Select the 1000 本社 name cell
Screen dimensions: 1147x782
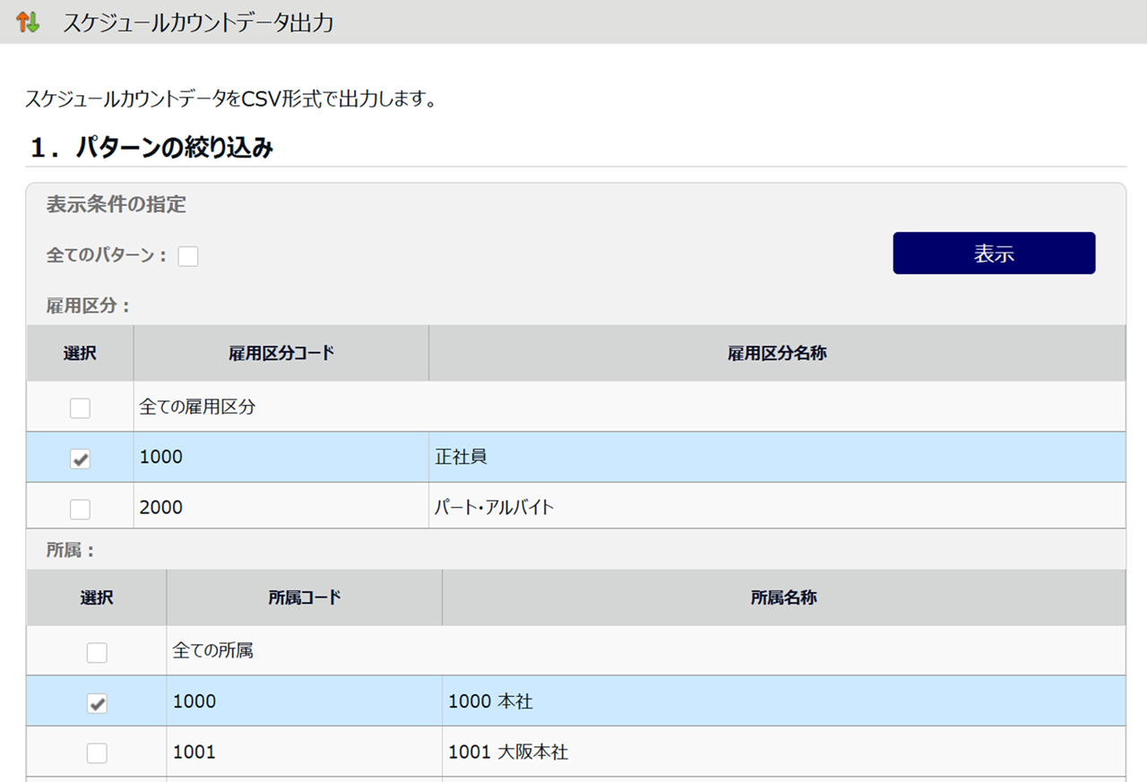coord(491,701)
